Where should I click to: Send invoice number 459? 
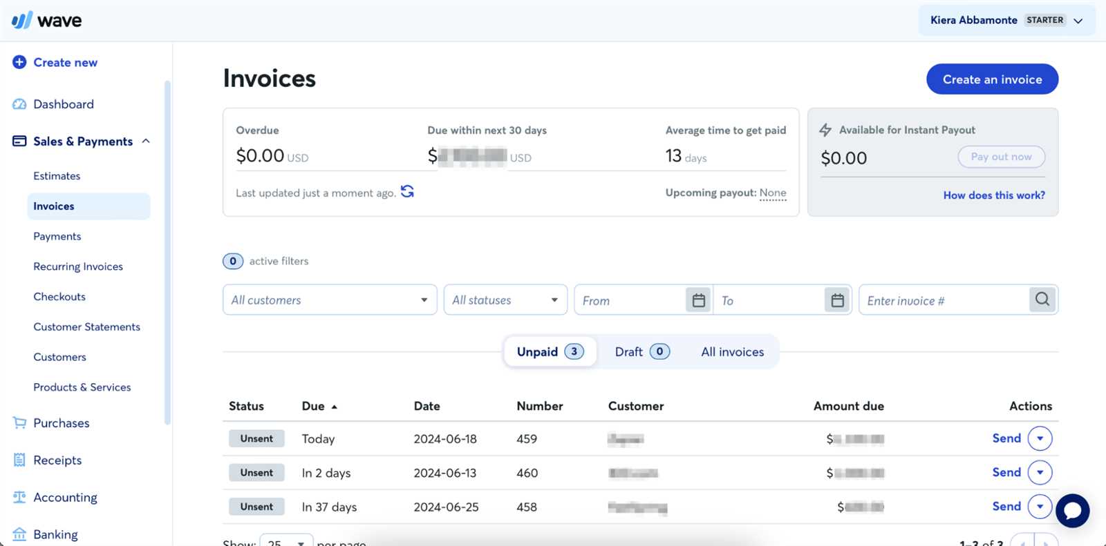1006,438
